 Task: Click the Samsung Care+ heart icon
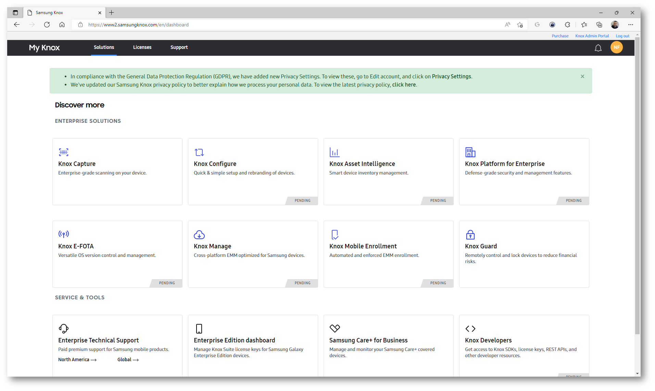tap(335, 328)
